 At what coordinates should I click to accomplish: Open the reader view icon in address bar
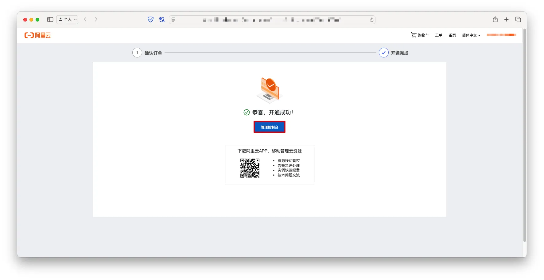pyautogui.click(x=173, y=20)
